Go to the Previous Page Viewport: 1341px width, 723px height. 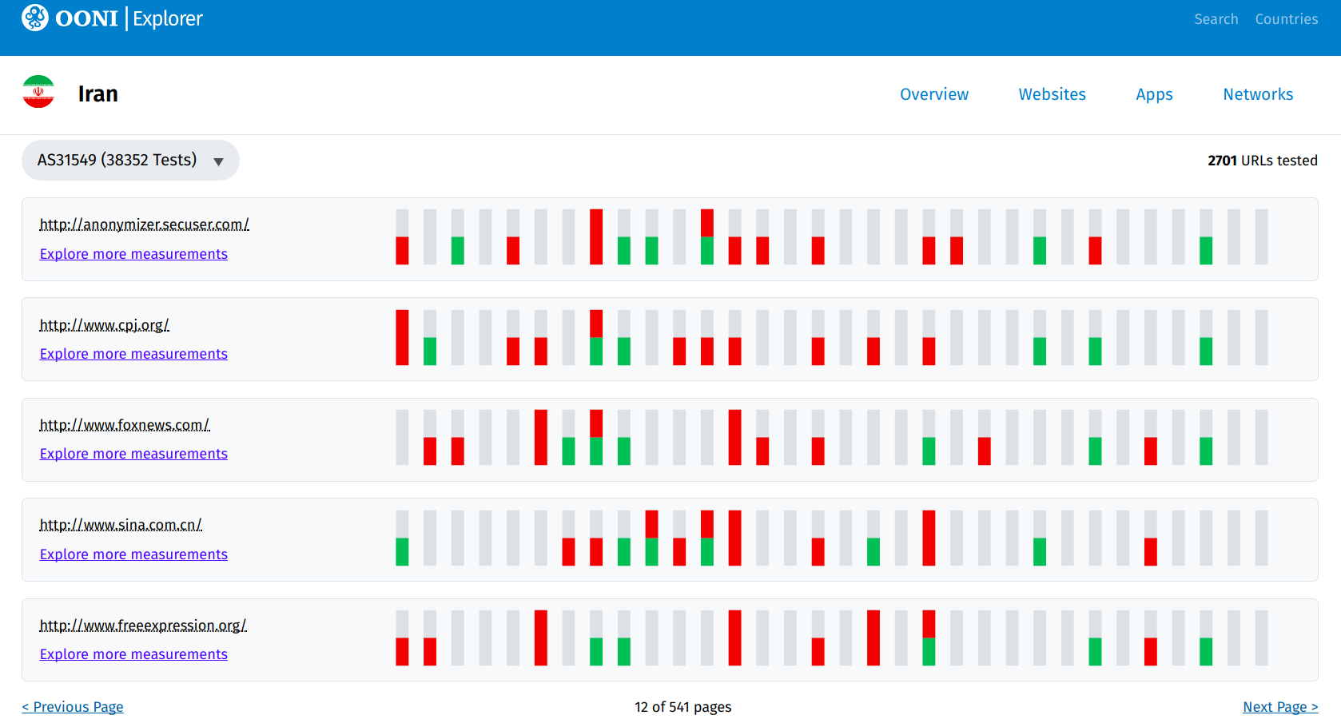pyautogui.click(x=73, y=706)
